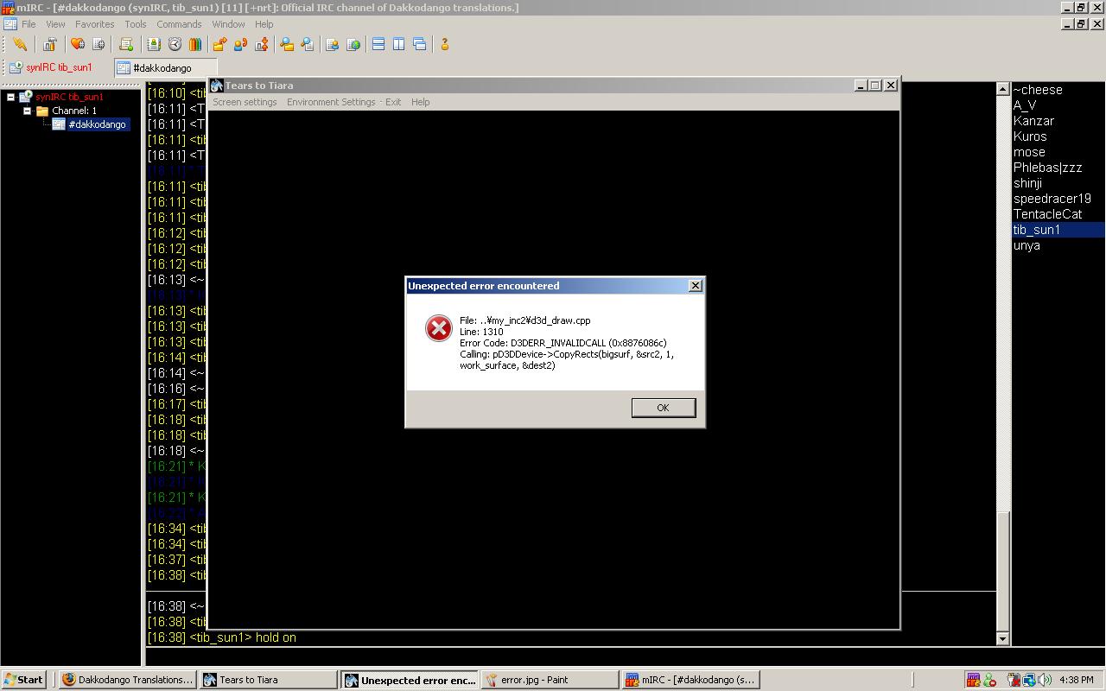Open the Colors toolbar icon
The width and height of the screenshot is (1106, 691).
[x=195, y=44]
